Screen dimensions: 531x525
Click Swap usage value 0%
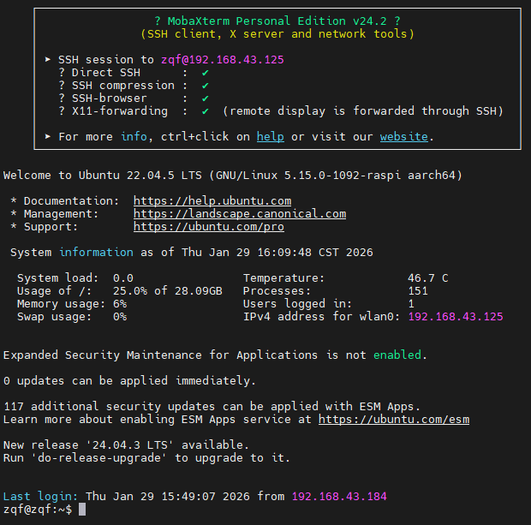coord(120,317)
